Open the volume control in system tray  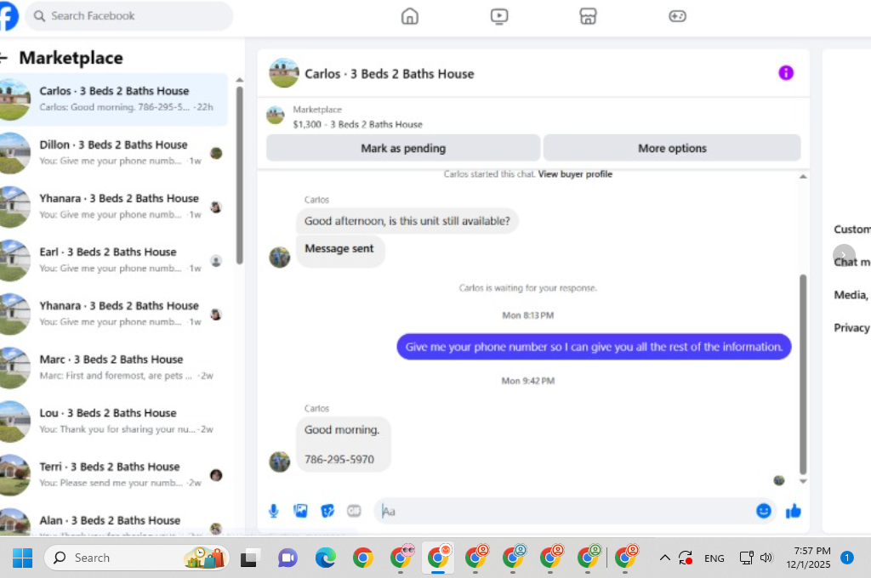pyautogui.click(x=766, y=558)
